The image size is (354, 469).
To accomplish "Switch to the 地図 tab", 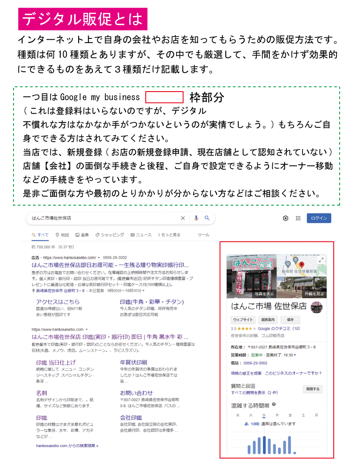I will (x=62, y=235).
